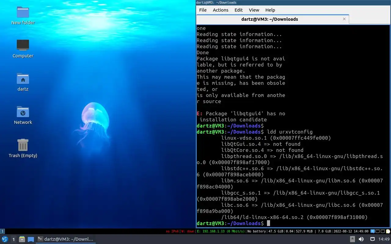Image resolution: width=391 pixels, height=244 pixels.
Task: Click the '47.5 GiB' disk status entry
Action: click(x=276, y=231)
